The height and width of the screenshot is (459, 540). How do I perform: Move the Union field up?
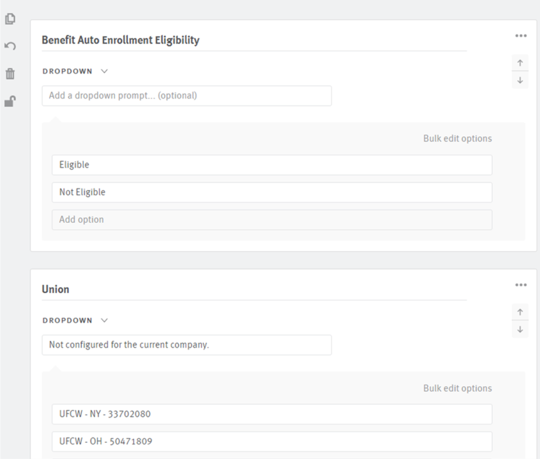pyautogui.click(x=520, y=312)
